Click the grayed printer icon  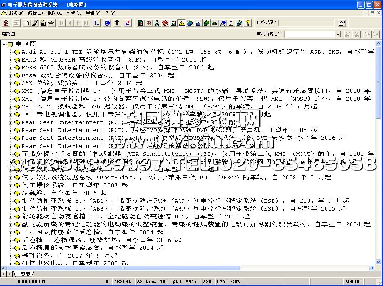[16, 23]
